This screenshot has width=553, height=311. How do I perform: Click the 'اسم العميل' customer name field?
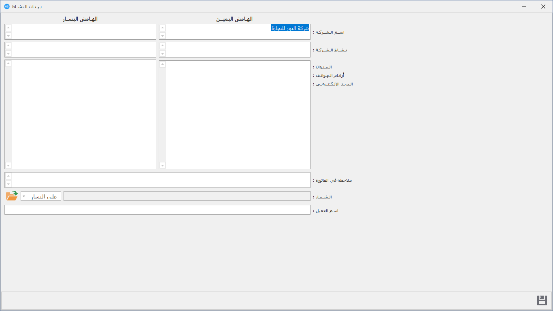(x=157, y=210)
